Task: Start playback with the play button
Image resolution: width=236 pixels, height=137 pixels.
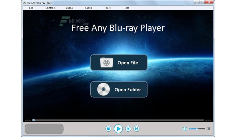Action: (118, 129)
